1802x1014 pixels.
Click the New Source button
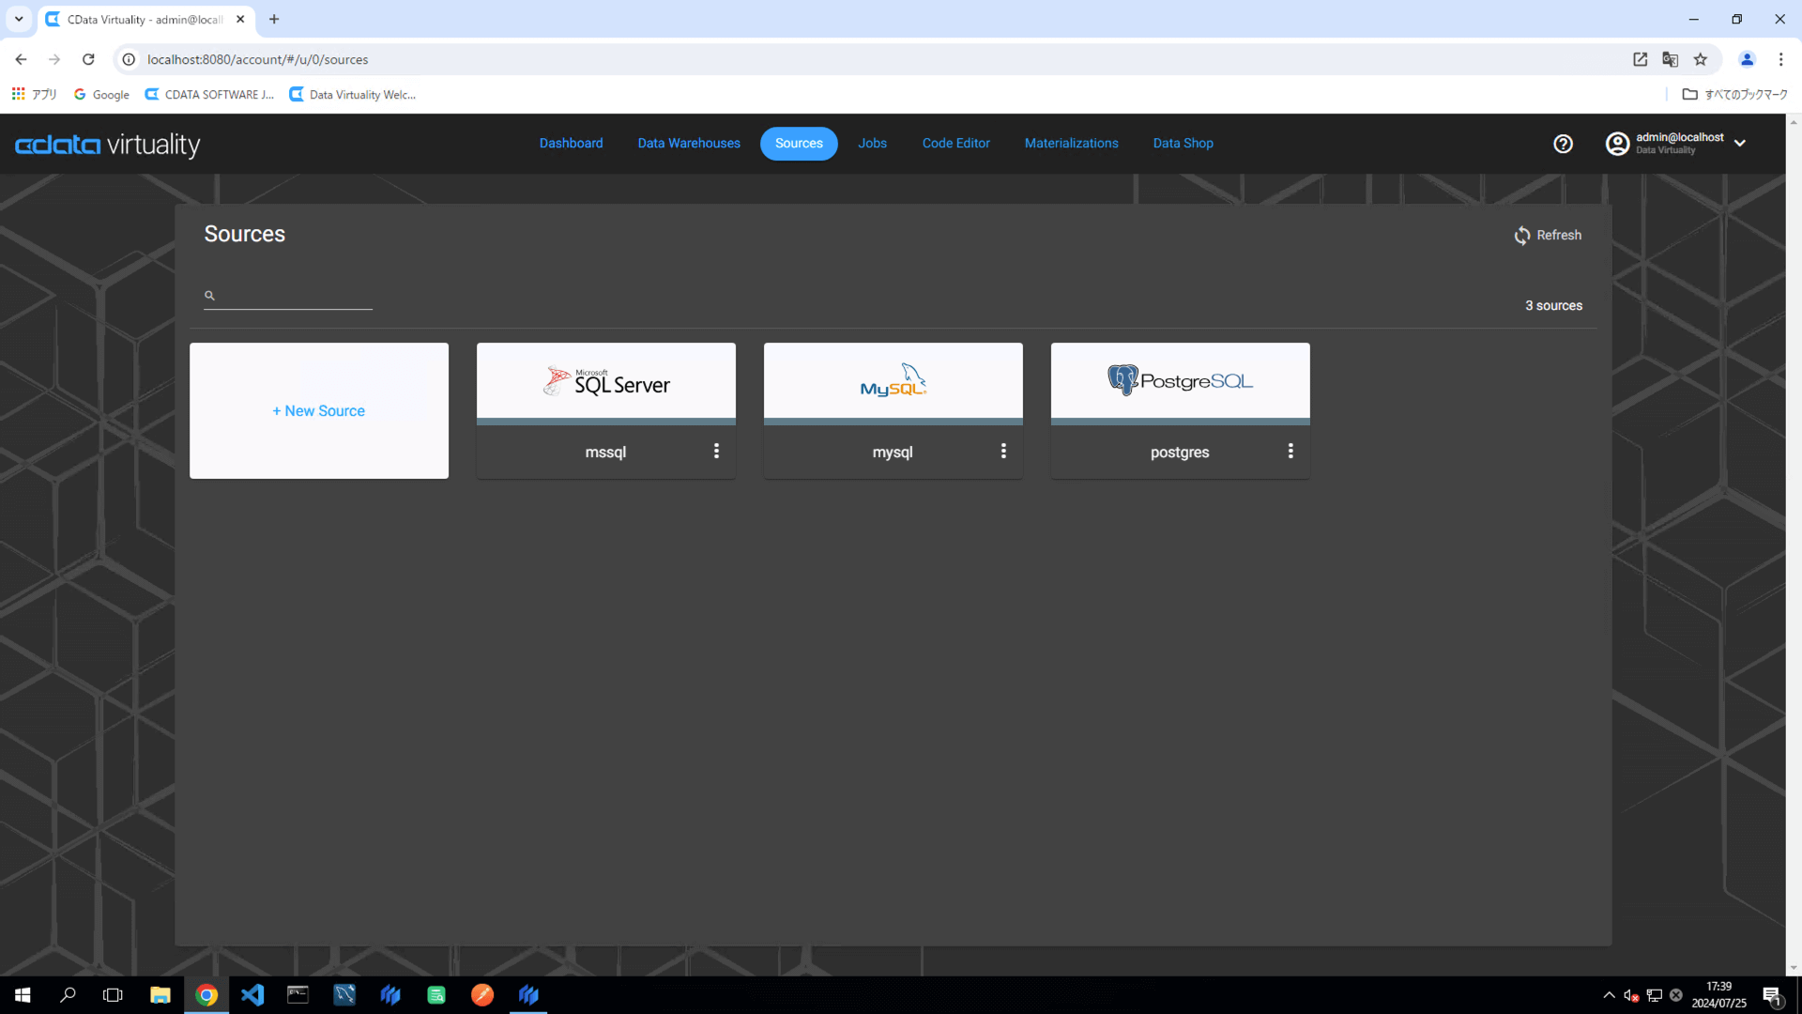tap(319, 410)
